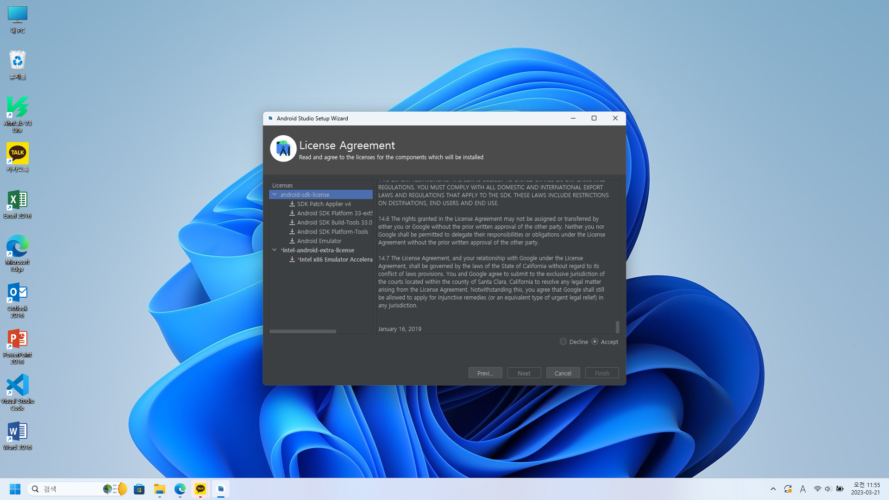
Task: Click the Next button
Action: [x=524, y=373]
